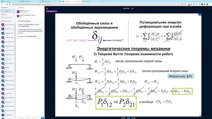This screenshot has height=119, width=212.
Task: Make presentation fullscreen via bottom-right icon
Action: click(200, 115)
